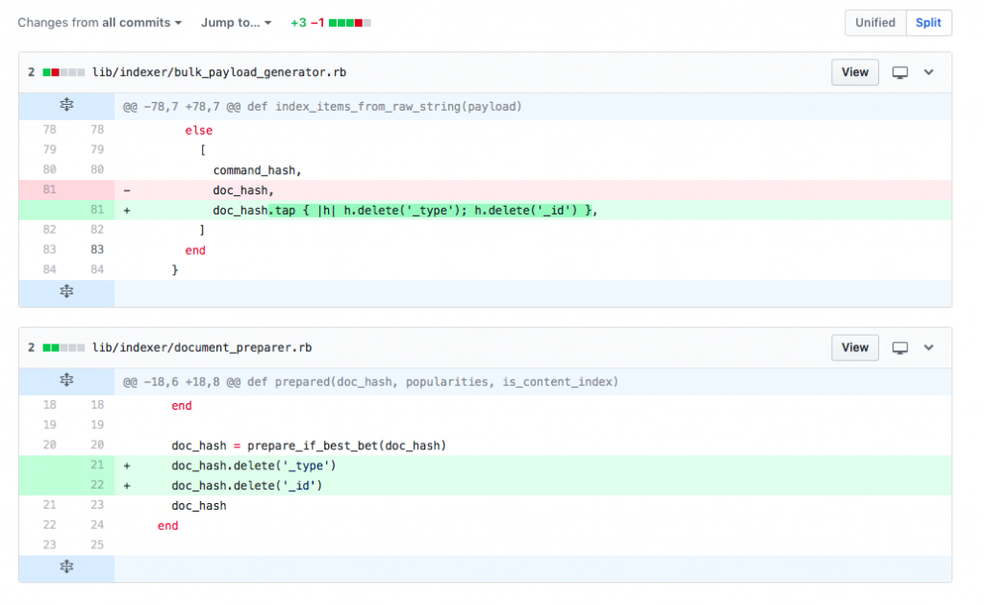The height and width of the screenshot is (604, 985).
Task: Click 'end' keyword on line 18
Action: click(x=182, y=406)
